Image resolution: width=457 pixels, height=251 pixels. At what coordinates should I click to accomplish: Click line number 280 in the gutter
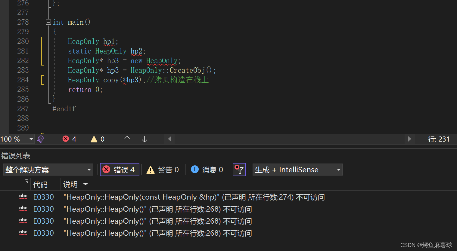pyautogui.click(x=23, y=41)
